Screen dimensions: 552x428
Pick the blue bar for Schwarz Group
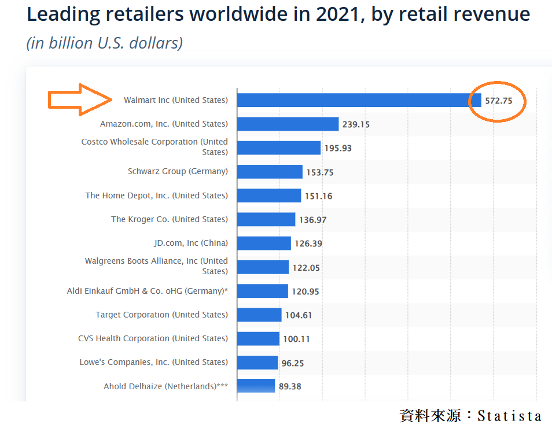[270, 171]
